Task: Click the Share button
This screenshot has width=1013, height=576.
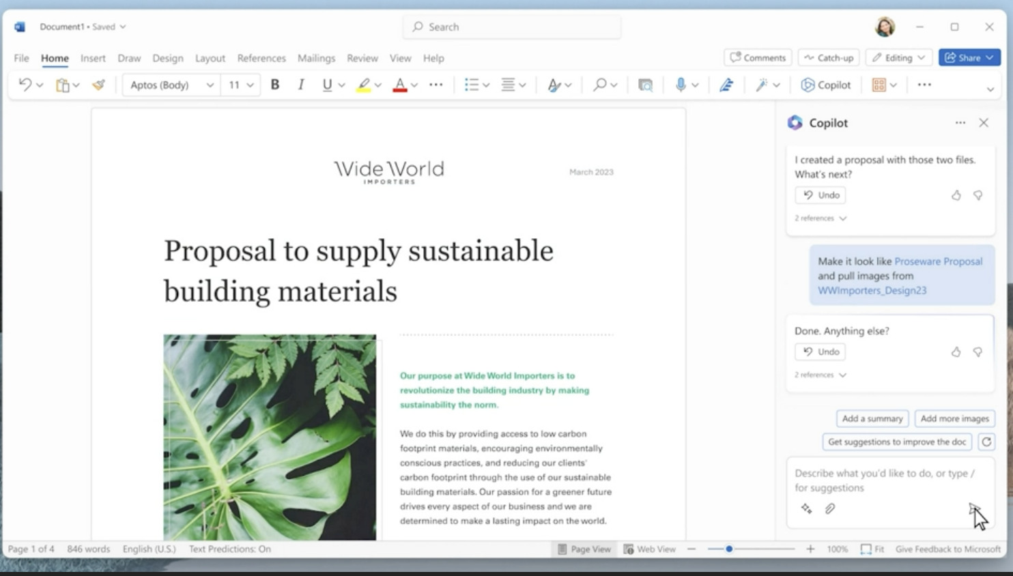Action: [x=969, y=57]
